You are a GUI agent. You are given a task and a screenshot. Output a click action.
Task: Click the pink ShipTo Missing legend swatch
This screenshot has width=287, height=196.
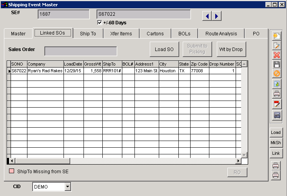tap(11, 171)
